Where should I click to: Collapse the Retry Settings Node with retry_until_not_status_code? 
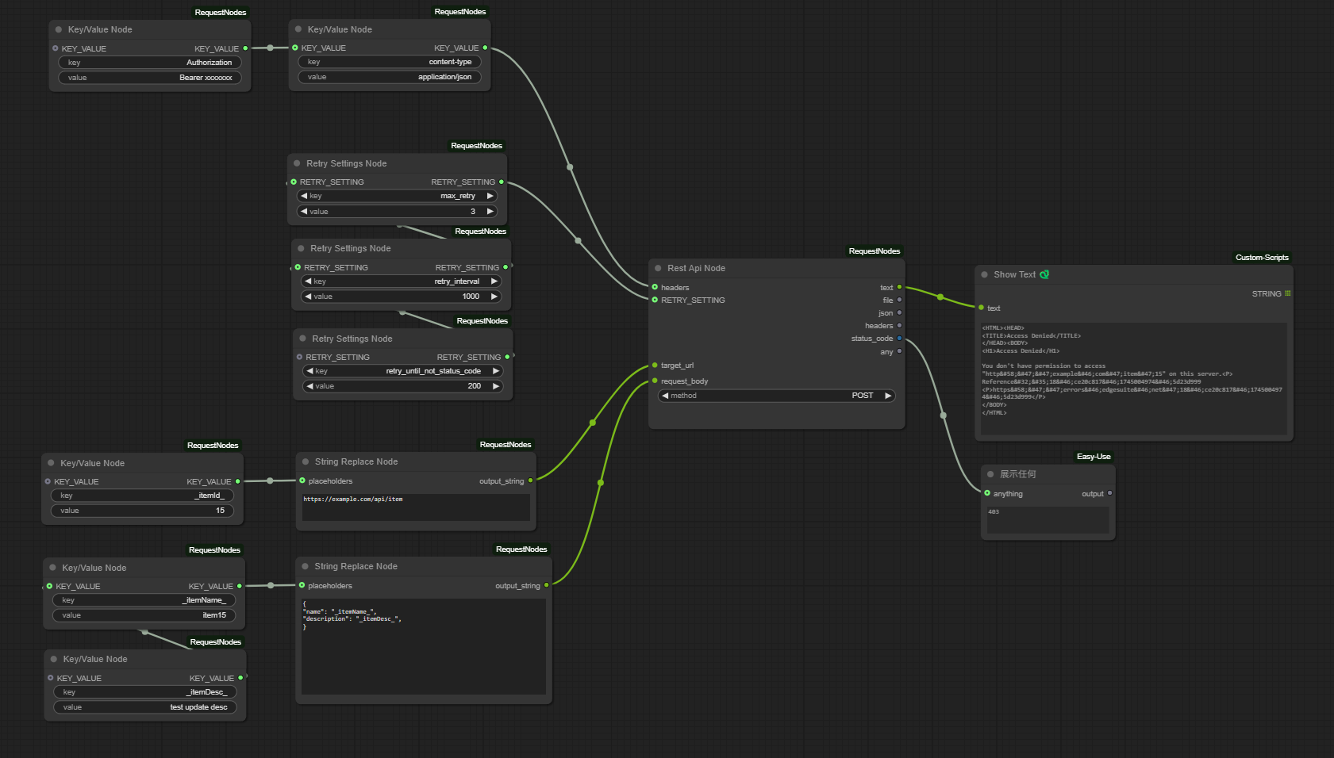pyautogui.click(x=302, y=339)
